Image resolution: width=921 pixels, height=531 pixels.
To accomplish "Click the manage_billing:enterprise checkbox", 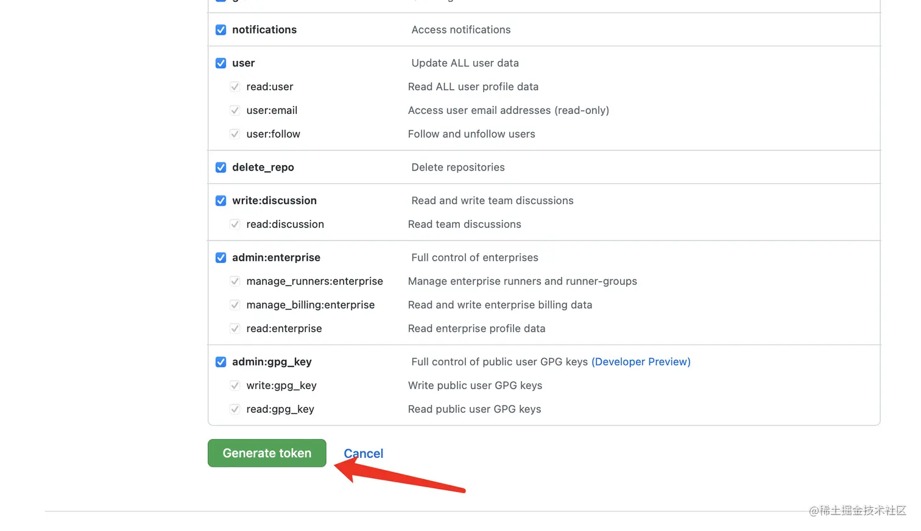I will pos(235,305).
